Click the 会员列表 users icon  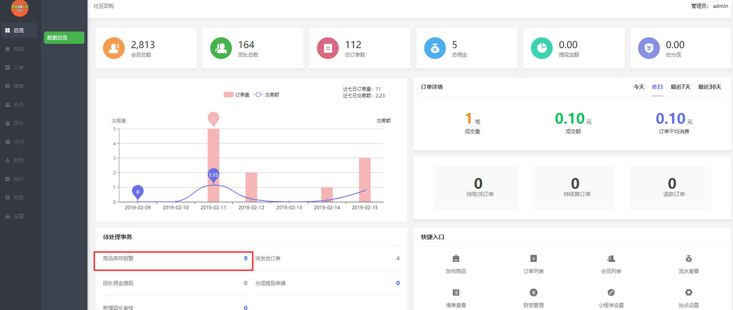tap(611, 259)
